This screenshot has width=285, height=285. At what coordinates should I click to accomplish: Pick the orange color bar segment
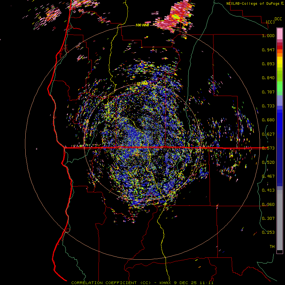tap(280, 55)
